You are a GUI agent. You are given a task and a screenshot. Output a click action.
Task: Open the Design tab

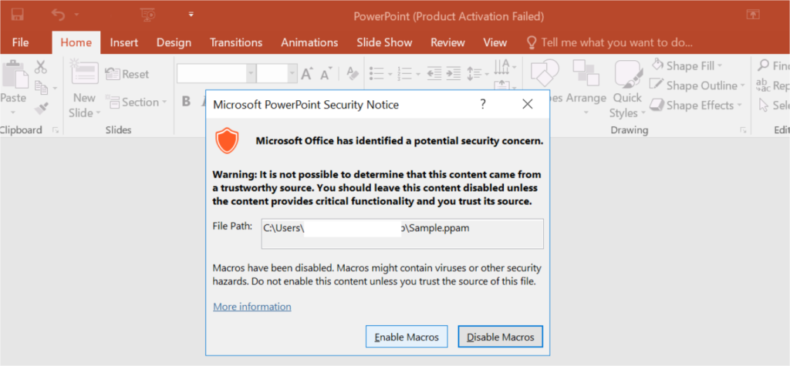[174, 43]
